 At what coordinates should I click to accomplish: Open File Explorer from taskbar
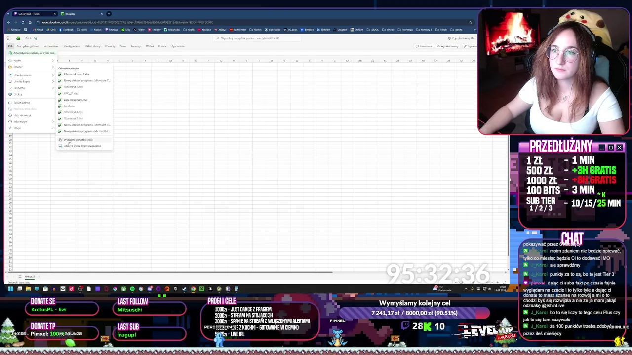tap(28, 289)
